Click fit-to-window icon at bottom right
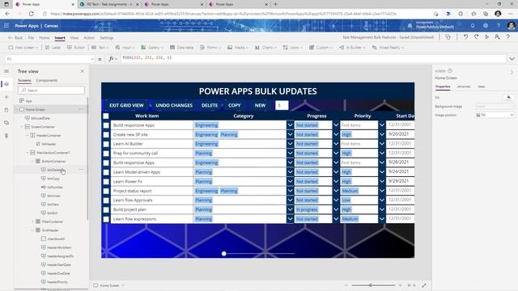 (424, 285)
